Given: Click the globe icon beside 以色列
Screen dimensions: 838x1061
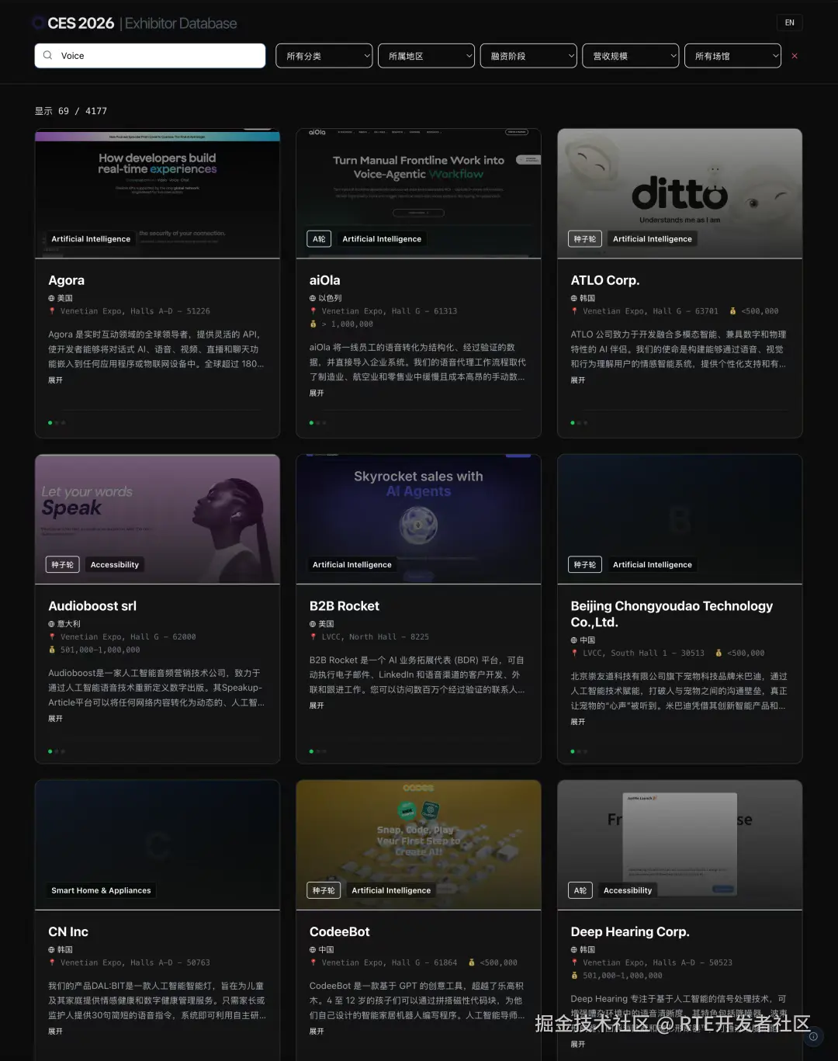Looking at the screenshot, I should 313,298.
